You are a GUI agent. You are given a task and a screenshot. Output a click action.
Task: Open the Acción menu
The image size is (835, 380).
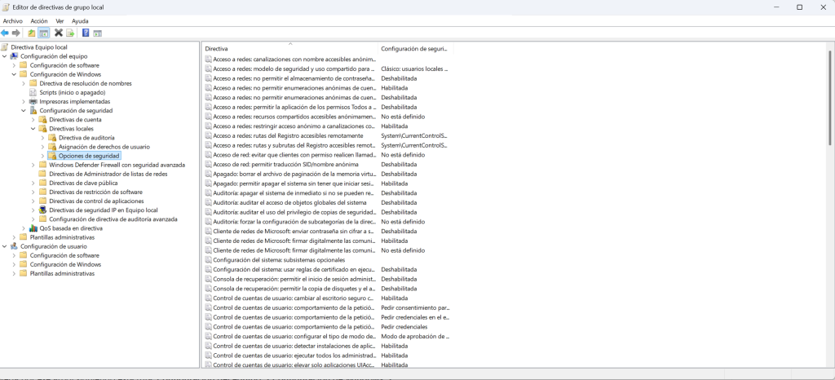coord(39,21)
